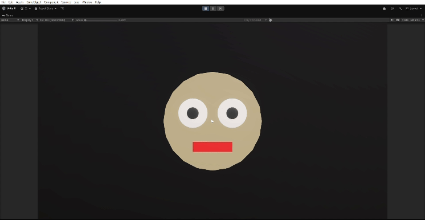Viewport: 425px width, 220px height.
Task: Stop play mode with the Play button
Action: click(x=206, y=9)
